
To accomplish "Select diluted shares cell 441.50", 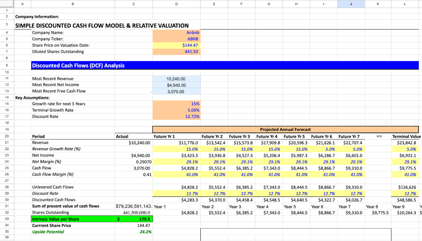I will pyautogui.click(x=176, y=52).
